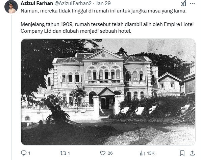This screenshot has width=201, height=160.
Task: Open the @AzizulFarhan2 handle link
Action: pyautogui.click(x=73, y=3)
